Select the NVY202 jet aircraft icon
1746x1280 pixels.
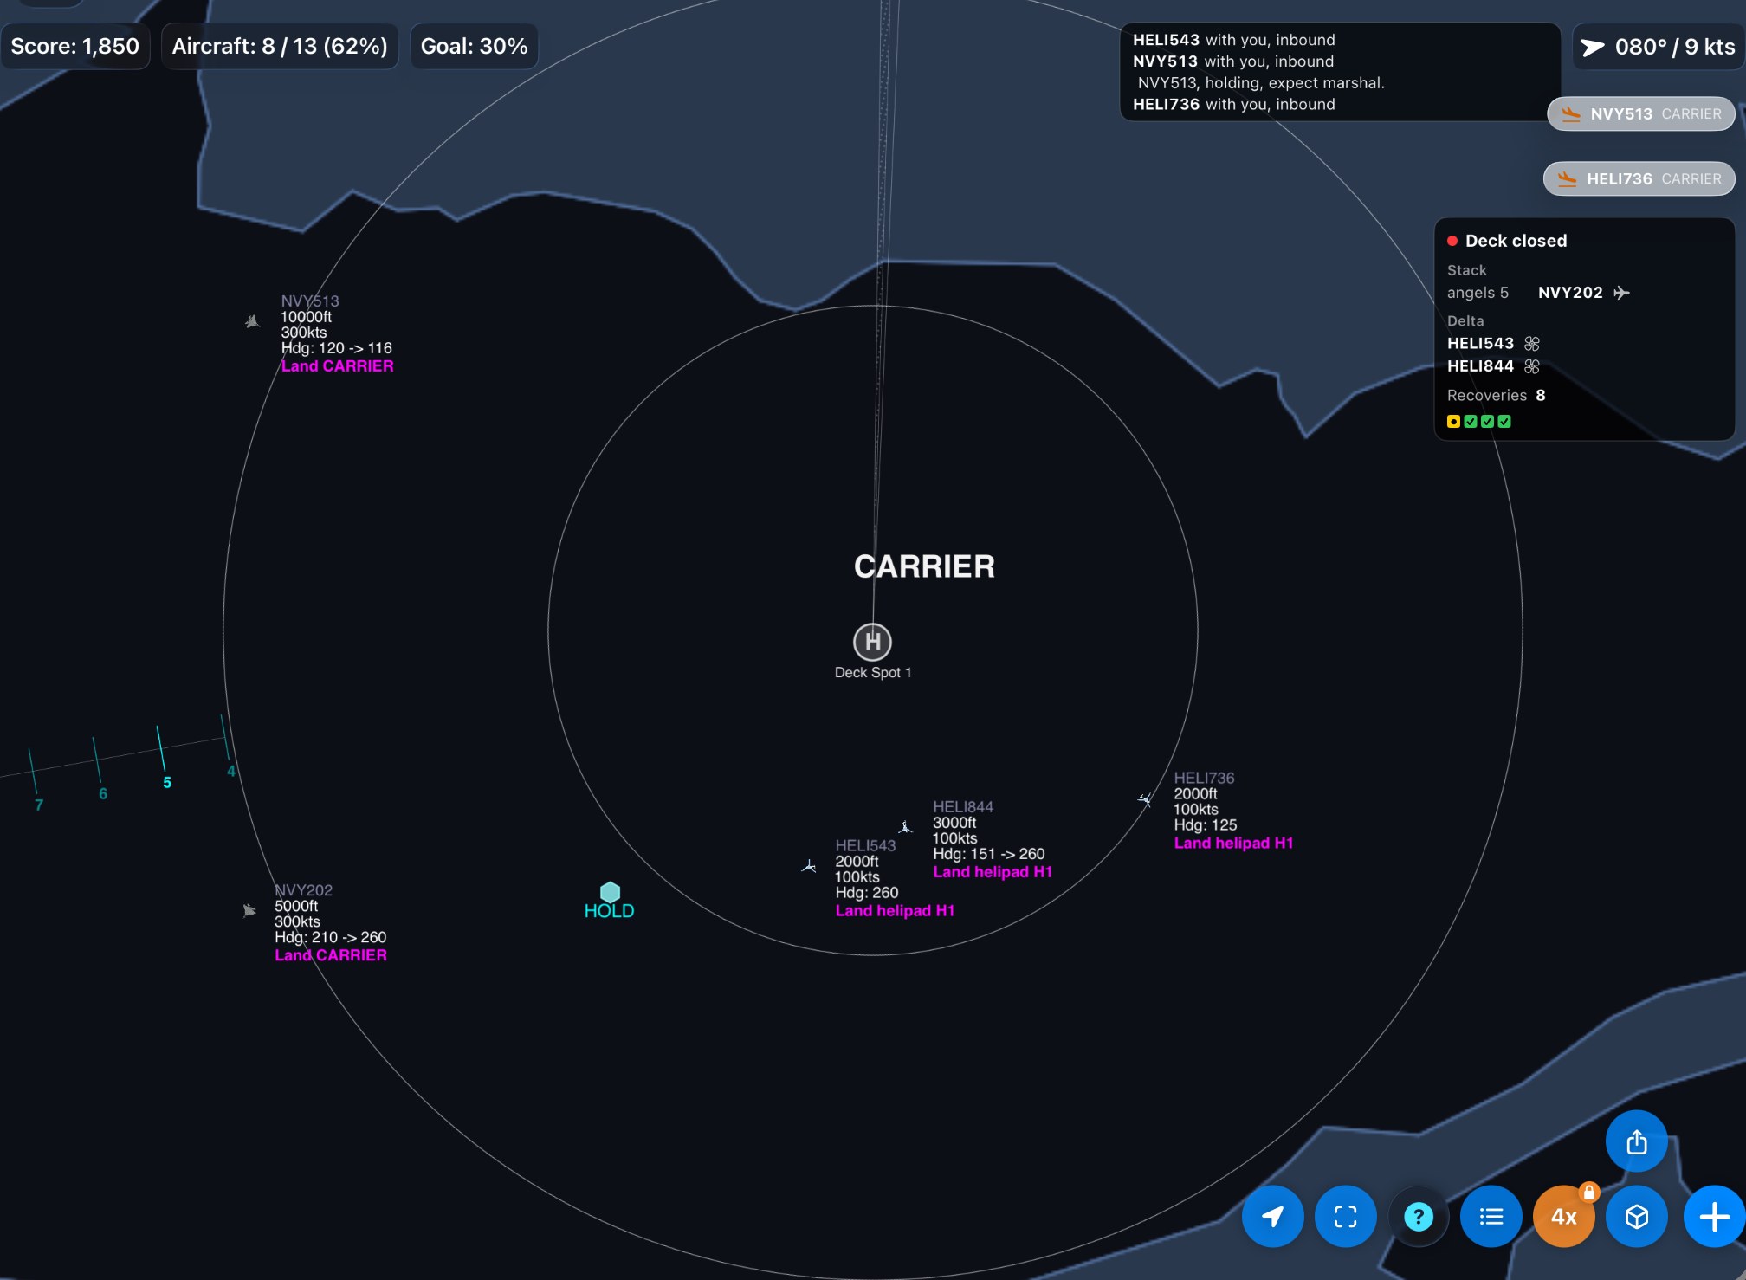[x=249, y=910]
